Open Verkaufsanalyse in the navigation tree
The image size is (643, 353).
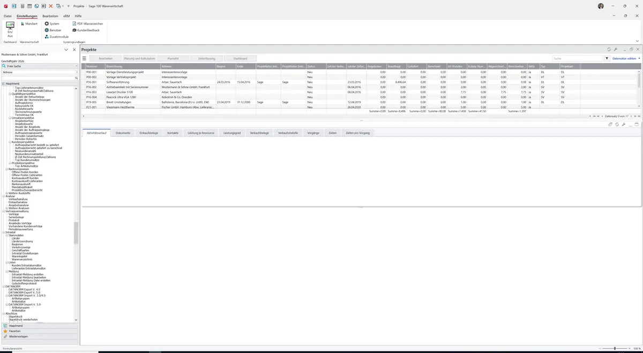point(18,199)
